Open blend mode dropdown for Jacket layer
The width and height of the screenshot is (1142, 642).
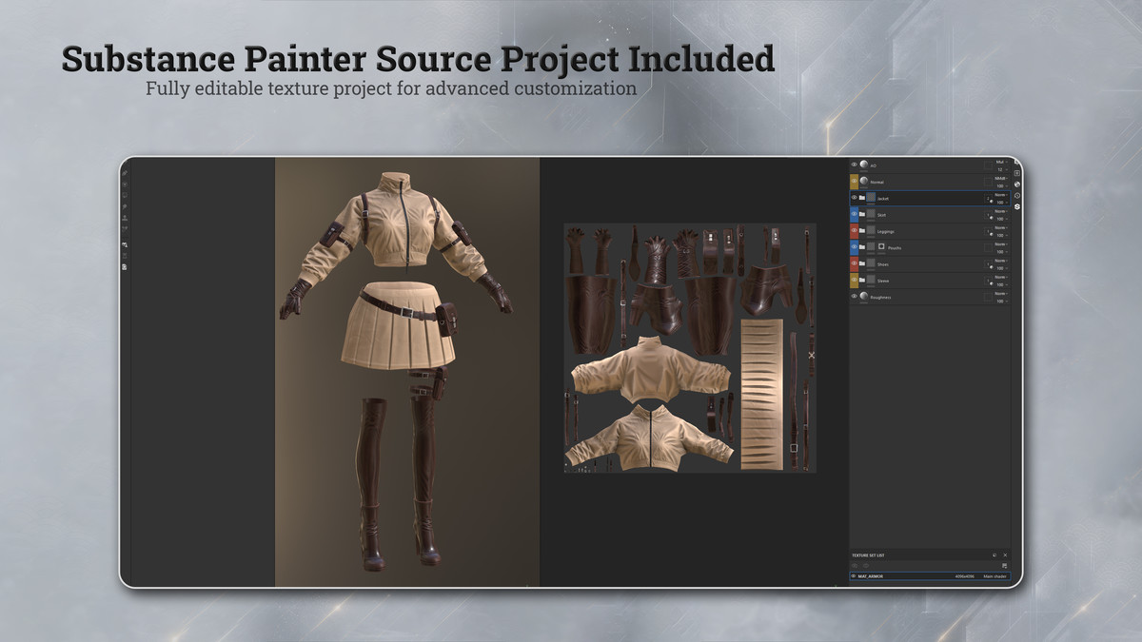[x=1001, y=195]
